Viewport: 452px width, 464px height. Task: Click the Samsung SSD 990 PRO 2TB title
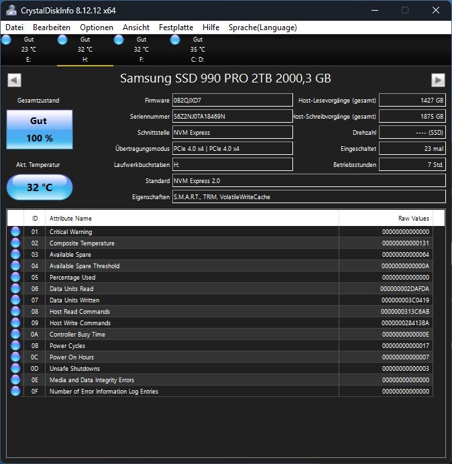click(225, 78)
